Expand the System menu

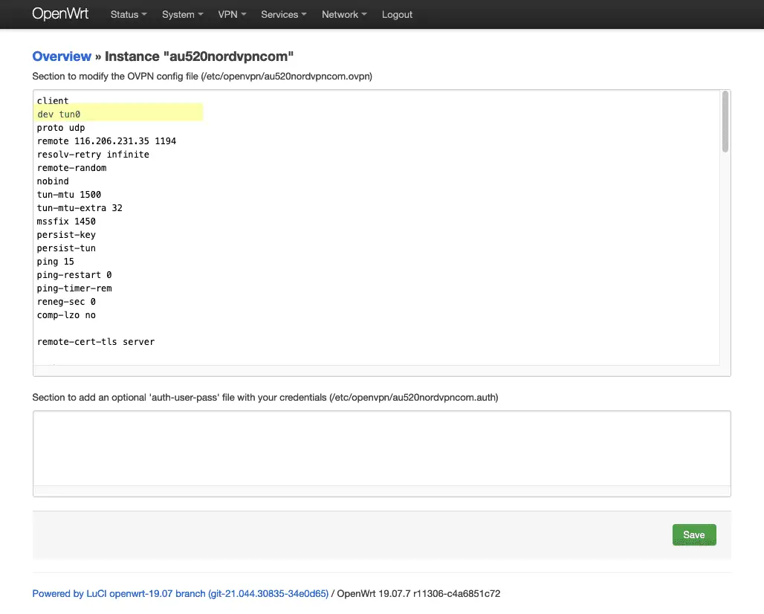(183, 15)
